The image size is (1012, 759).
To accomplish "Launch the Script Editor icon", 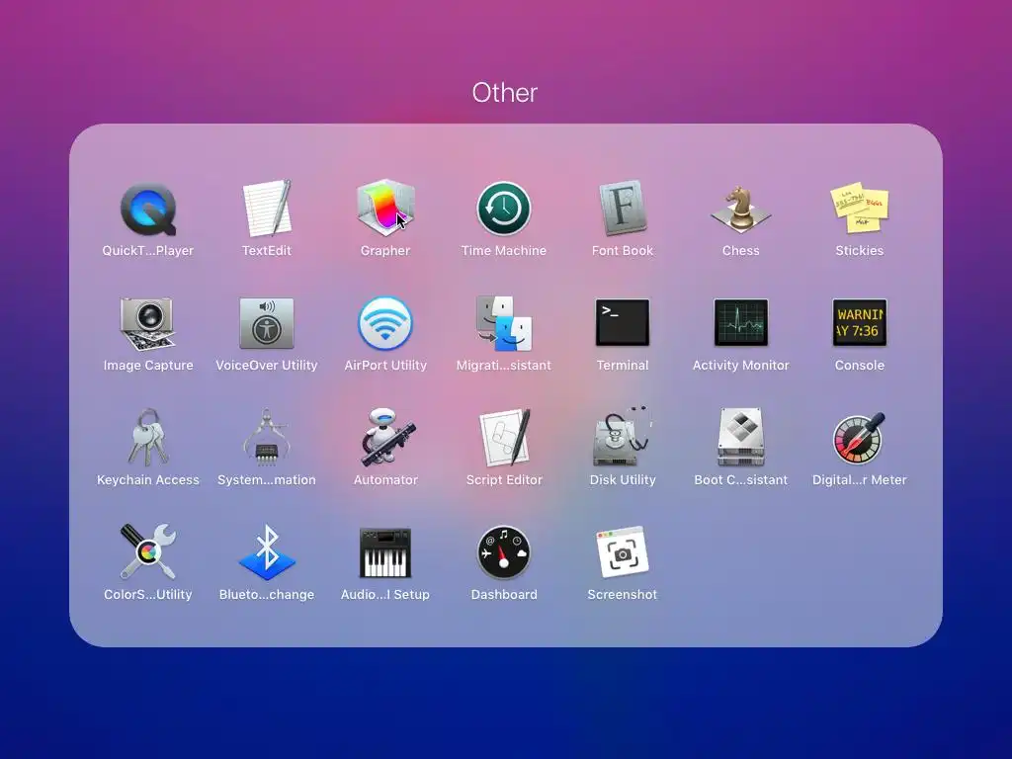I will coord(505,437).
